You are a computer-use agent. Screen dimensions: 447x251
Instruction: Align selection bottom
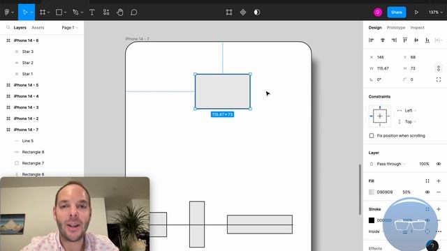(427, 40)
